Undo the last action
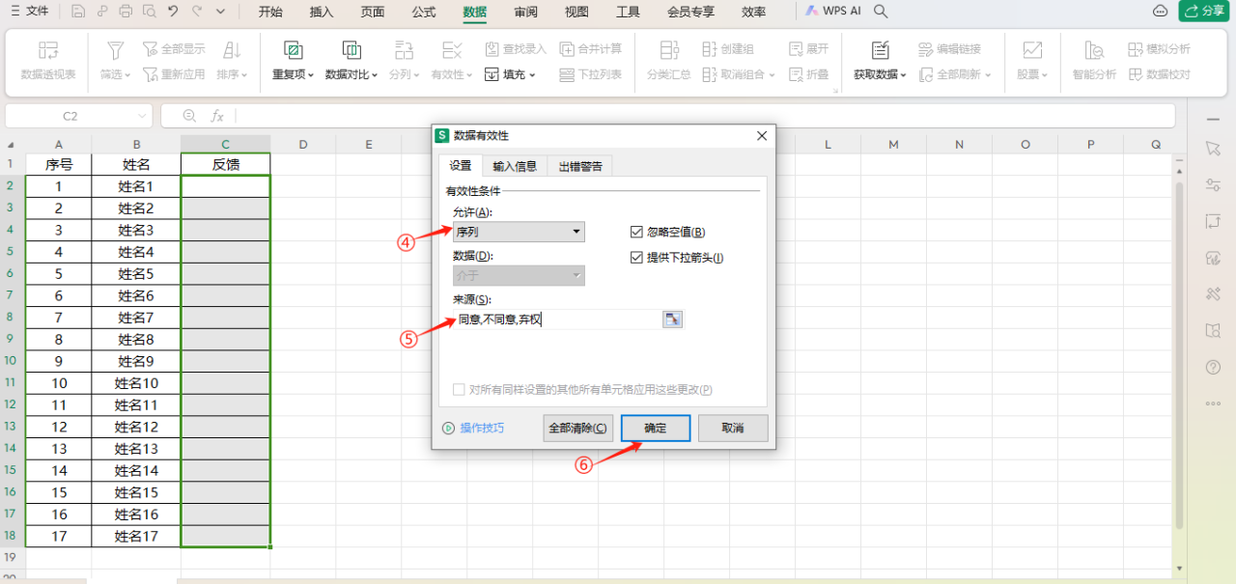Screen dimensions: 1236x584 173,12
